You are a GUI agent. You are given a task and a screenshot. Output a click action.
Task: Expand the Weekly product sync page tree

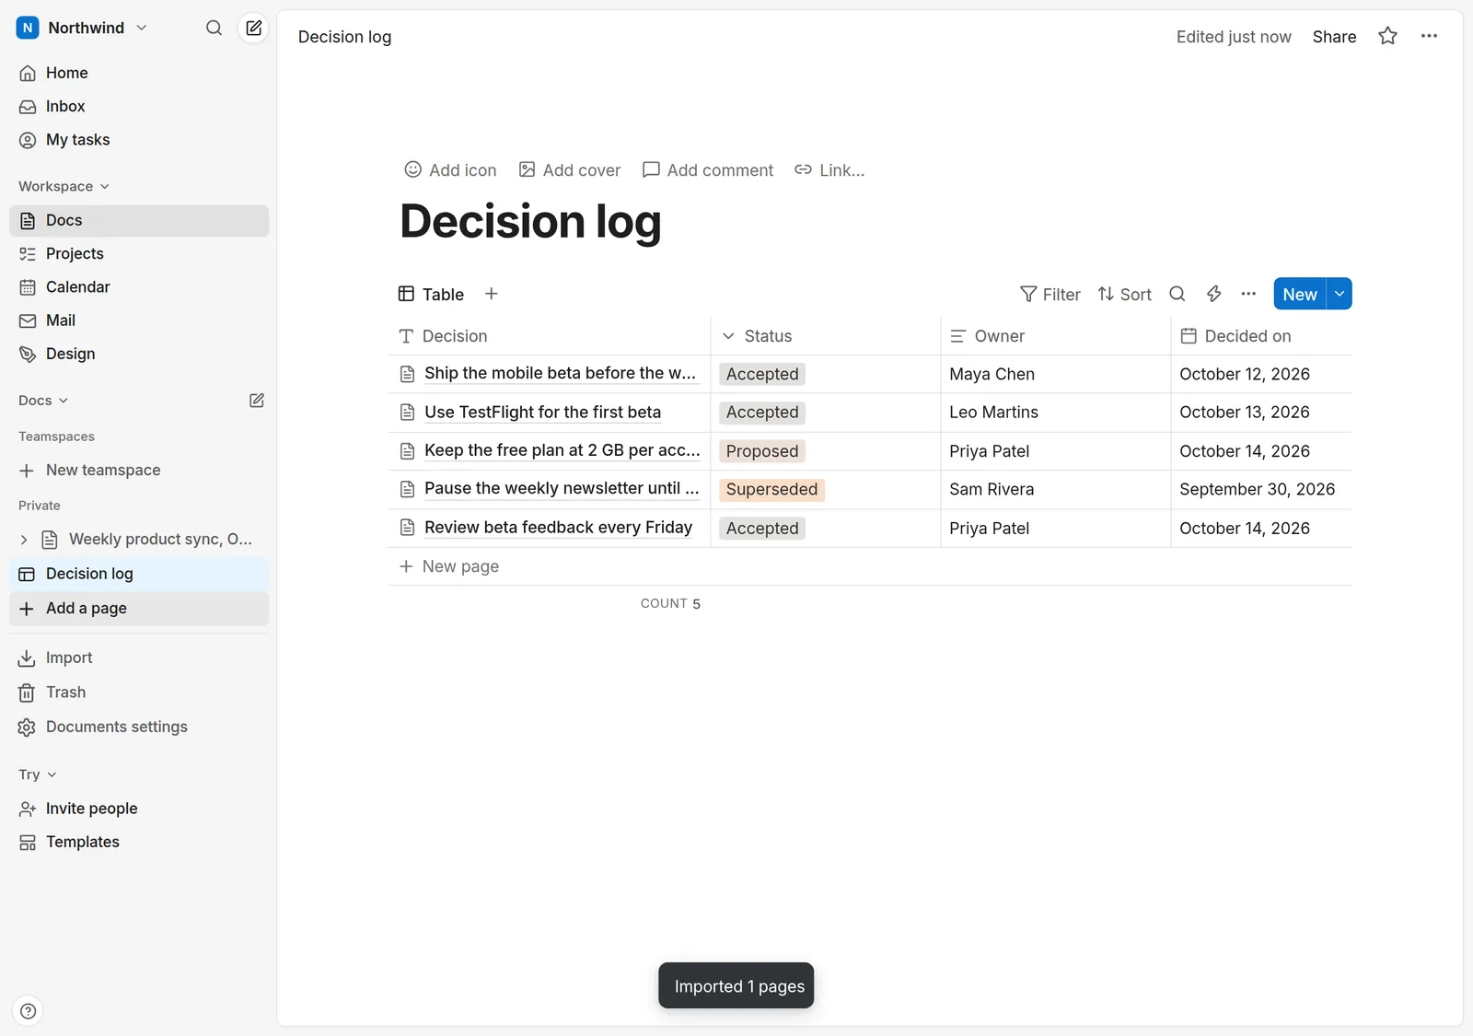(x=24, y=540)
